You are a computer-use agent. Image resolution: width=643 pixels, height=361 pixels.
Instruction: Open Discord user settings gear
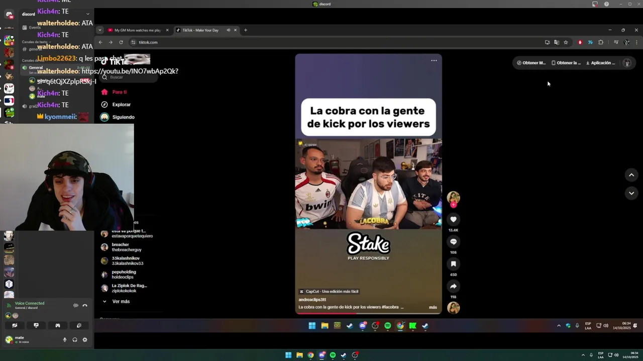click(84, 339)
